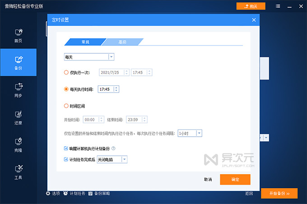Minimize the backup application window
Viewport: 307px width, 204px height.
(289, 7)
